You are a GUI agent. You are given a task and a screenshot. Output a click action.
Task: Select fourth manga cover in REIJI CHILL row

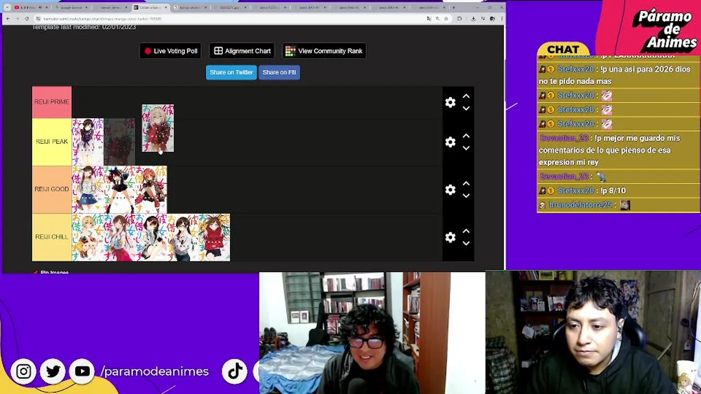pyautogui.click(x=183, y=237)
